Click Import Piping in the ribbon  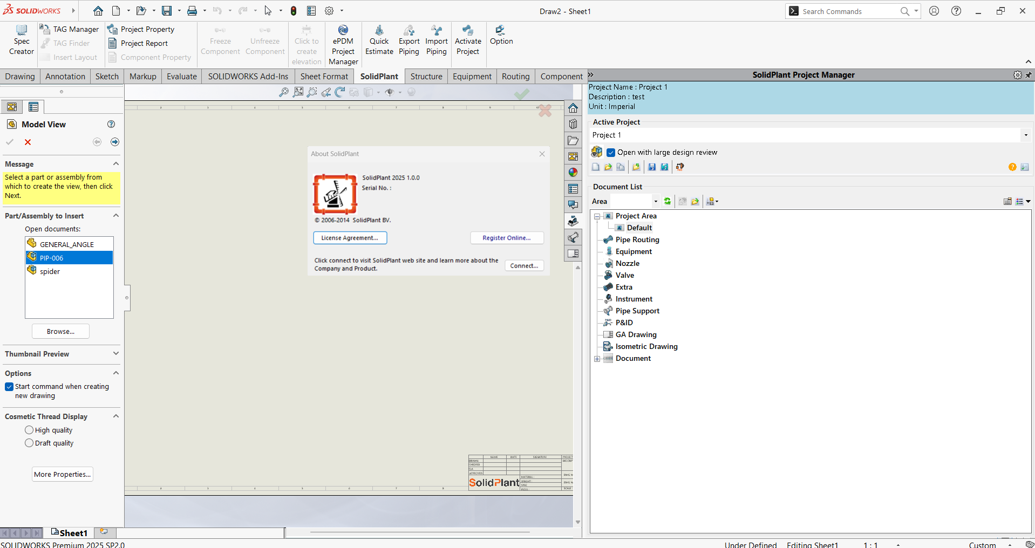436,40
